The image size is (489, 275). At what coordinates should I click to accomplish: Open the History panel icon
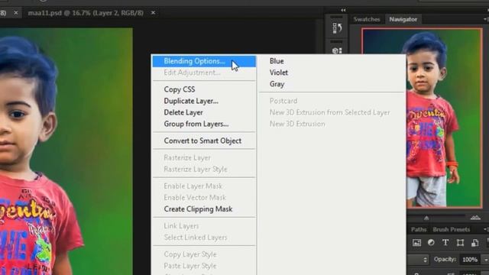coord(337,28)
